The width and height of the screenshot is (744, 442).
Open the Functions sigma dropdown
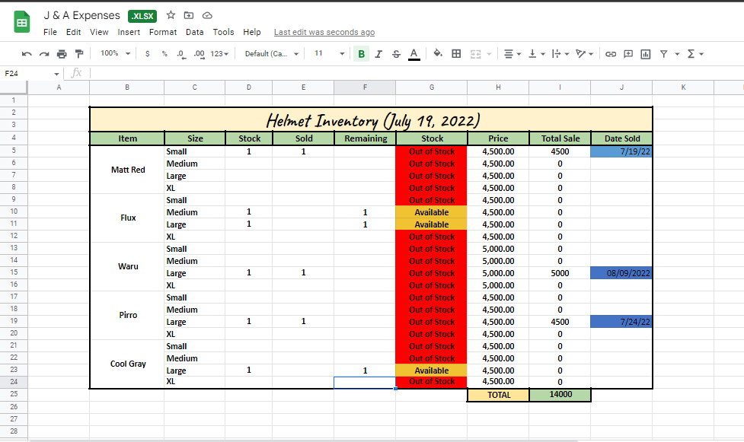[x=695, y=54]
